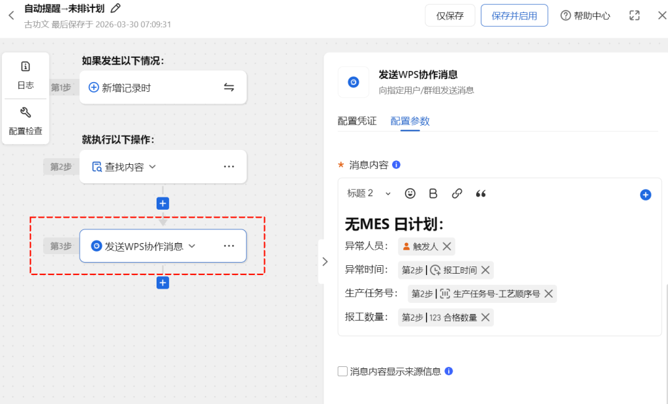Click the info icon beside 消息内容
Screen dimensions: 668x404
[x=396, y=165]
